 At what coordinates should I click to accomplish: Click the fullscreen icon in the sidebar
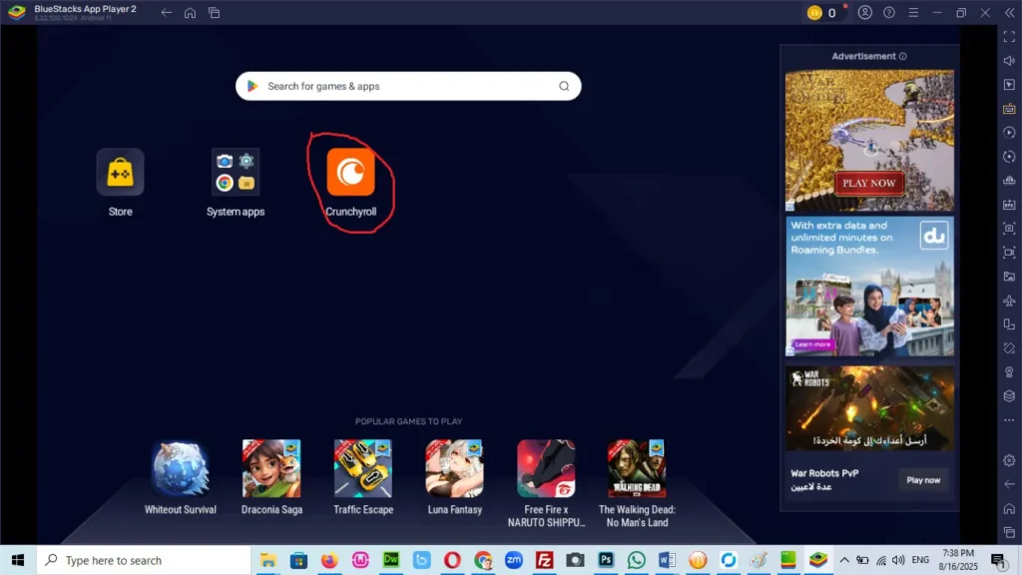1009,37
